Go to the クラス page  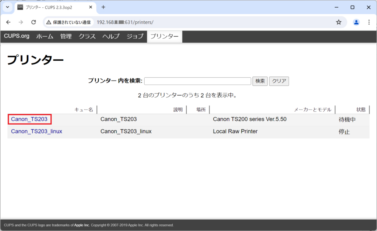[x=87, y=36]
